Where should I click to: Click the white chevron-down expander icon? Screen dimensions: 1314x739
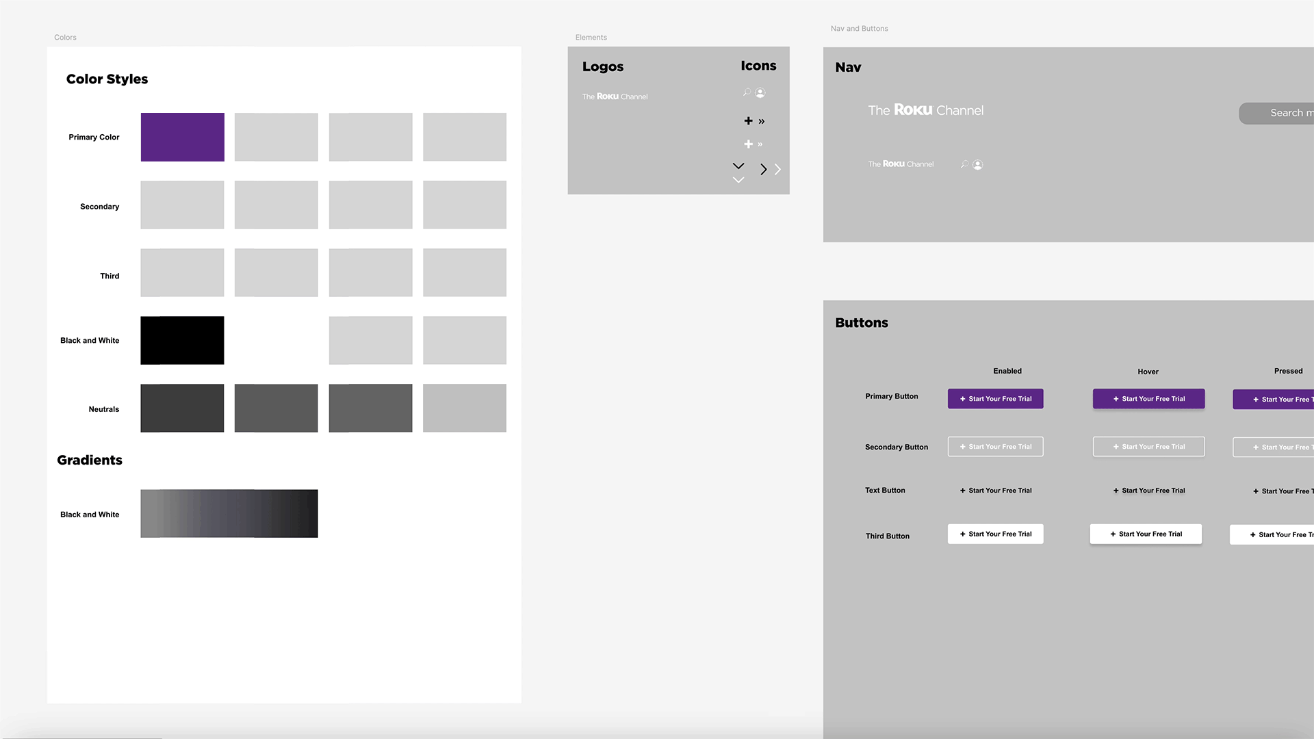(x=738, y=179)
